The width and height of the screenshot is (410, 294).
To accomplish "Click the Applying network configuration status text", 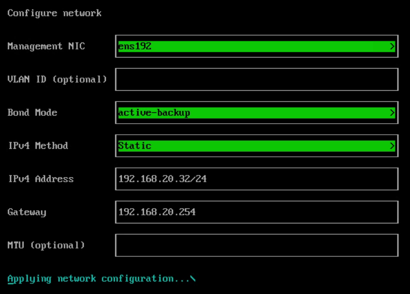I will 98,279.
